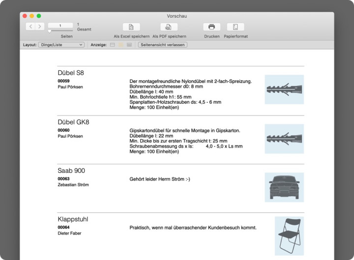Click the Seiten page slider handle
The height and width of the screenshot is (260, 354).
50,31
